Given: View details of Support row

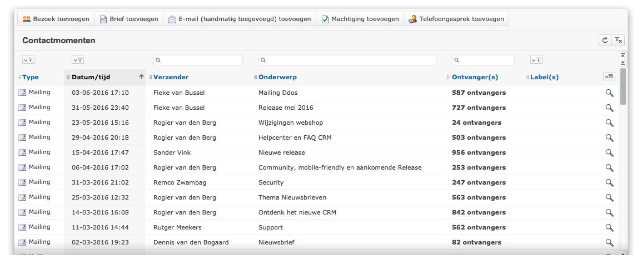Looking at the screenshot, I should [x=610, y=228].
